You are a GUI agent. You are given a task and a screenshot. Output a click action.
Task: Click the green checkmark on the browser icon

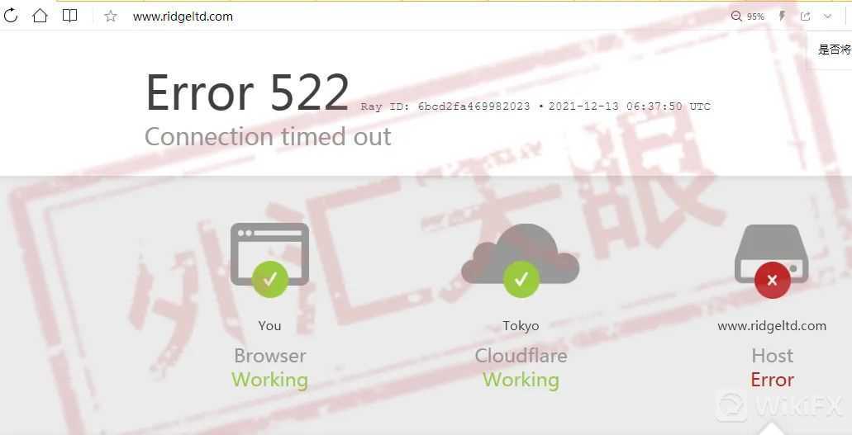(x=270, y=279)
